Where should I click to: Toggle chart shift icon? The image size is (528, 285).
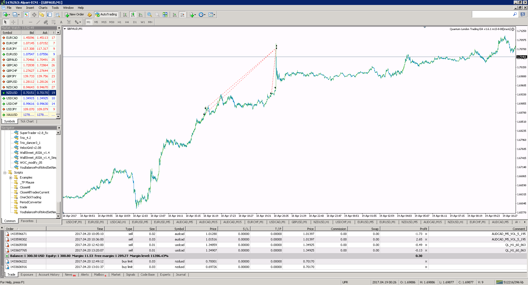tap(182, 15)
